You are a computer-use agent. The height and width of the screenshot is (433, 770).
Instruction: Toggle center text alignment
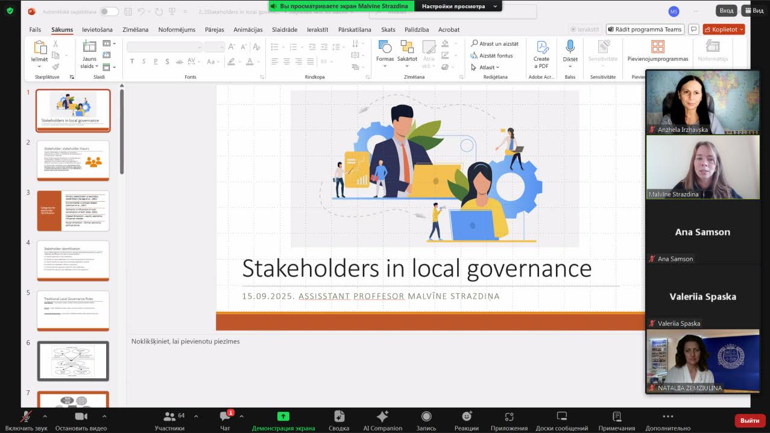286,61
